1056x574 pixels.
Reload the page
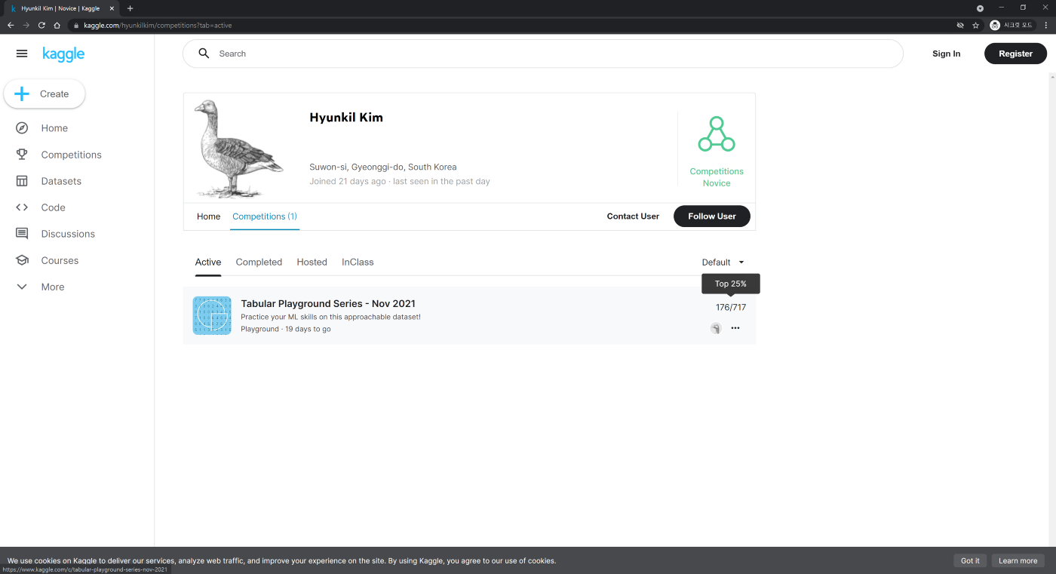click(x=41, y=25)
